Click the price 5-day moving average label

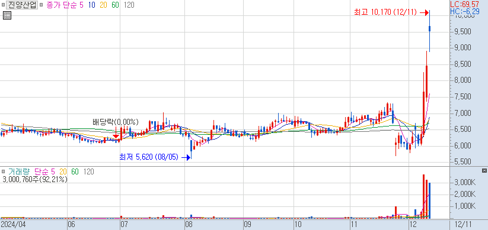tap(81, 5)
